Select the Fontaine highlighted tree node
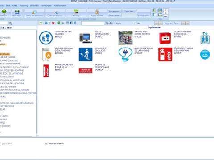Screen dimensions: 214x160 [x=5, y=54]
